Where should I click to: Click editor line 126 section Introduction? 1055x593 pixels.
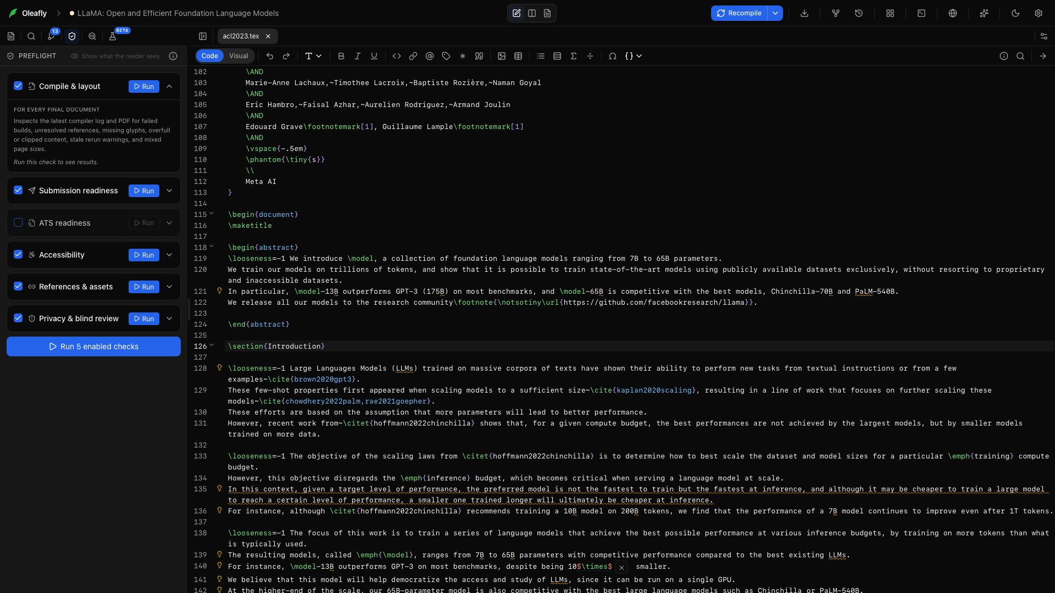pyautogui.click(x=276, y=346)
